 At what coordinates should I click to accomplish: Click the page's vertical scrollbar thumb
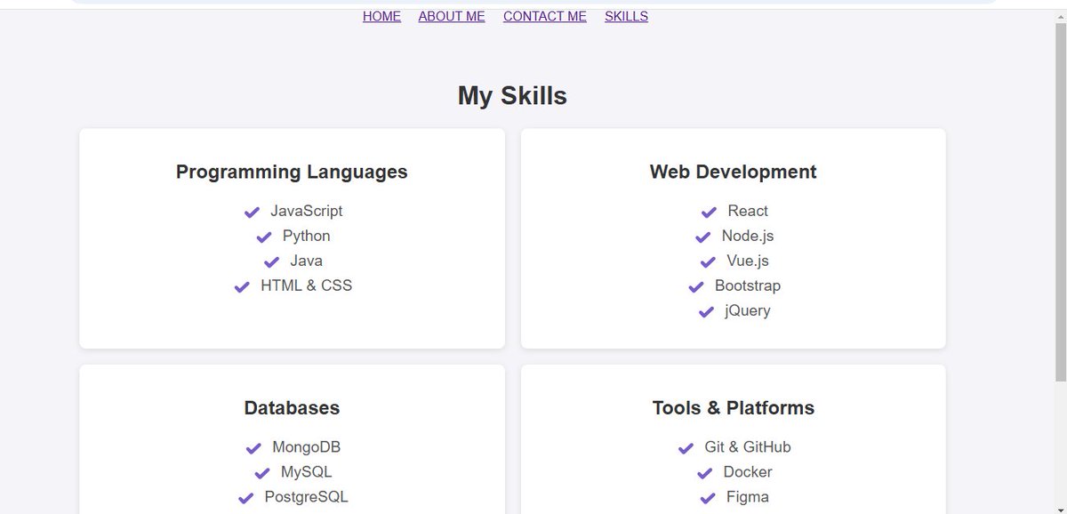[x=1059, y=203]
